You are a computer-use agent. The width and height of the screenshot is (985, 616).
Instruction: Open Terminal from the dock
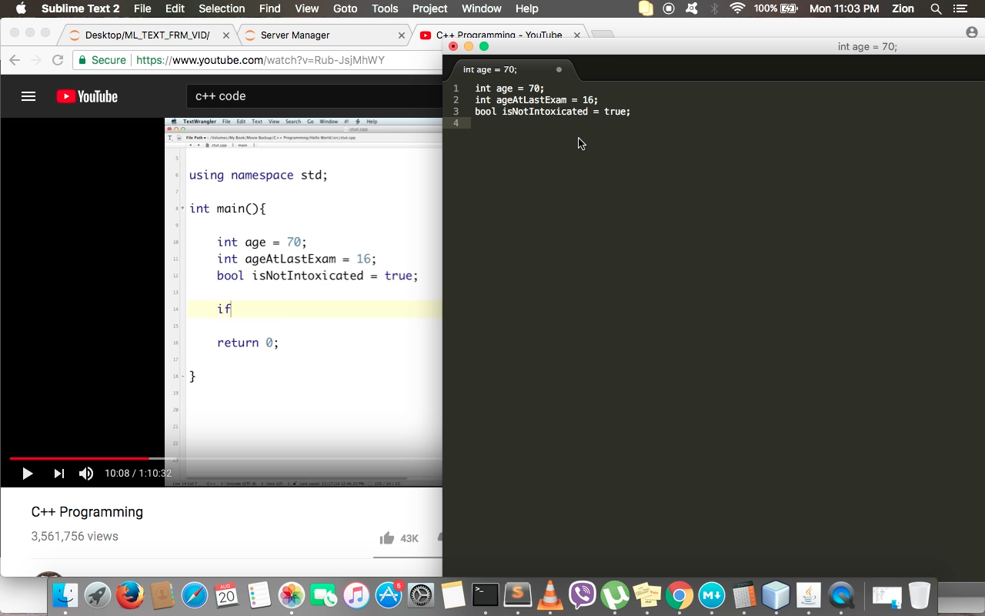pos(485,595)
